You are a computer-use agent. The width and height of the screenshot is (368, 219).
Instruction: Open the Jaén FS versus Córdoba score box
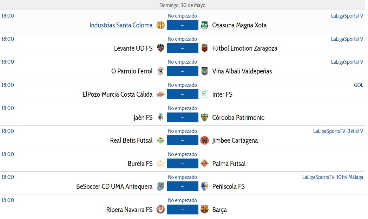click(x=183, y=117)
